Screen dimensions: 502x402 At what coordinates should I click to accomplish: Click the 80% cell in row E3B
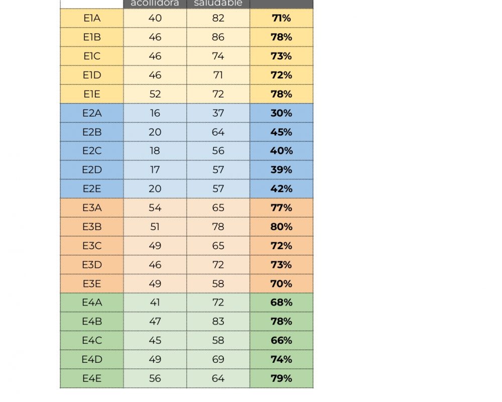(x=281, y=227)
